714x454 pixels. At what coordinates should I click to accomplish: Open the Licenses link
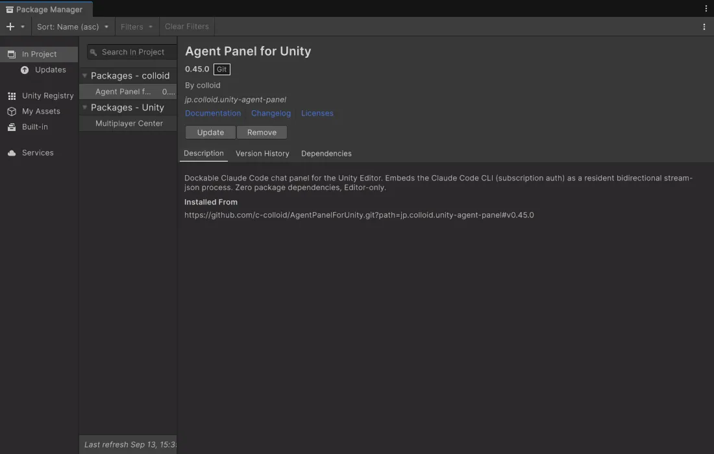pyautogui.click(x=317, y=113)
